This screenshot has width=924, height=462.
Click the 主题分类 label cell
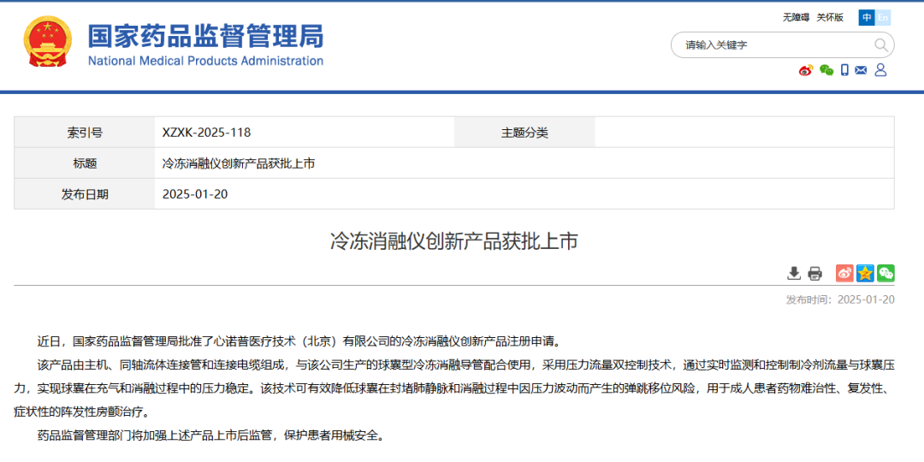coord(524,133)
